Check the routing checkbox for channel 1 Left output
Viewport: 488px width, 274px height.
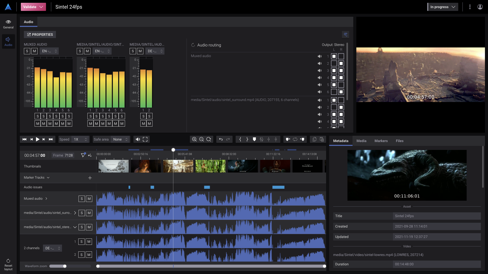(x=334, y=56)
